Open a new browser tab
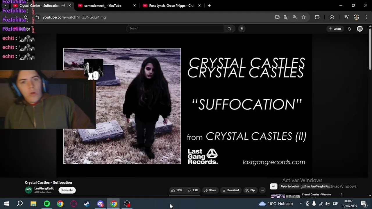372x209 pixels. (x=209, y=6)
